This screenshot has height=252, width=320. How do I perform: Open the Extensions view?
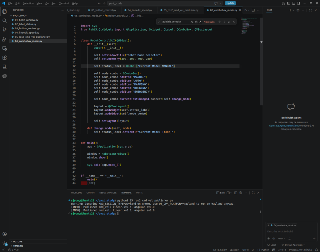pyautogui.click(x=4, y=58)
